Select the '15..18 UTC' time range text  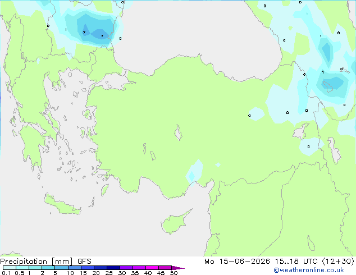point(296,262)
